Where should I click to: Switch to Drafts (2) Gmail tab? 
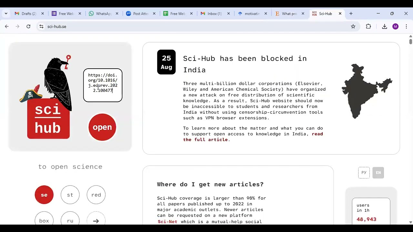pos(29,14)
